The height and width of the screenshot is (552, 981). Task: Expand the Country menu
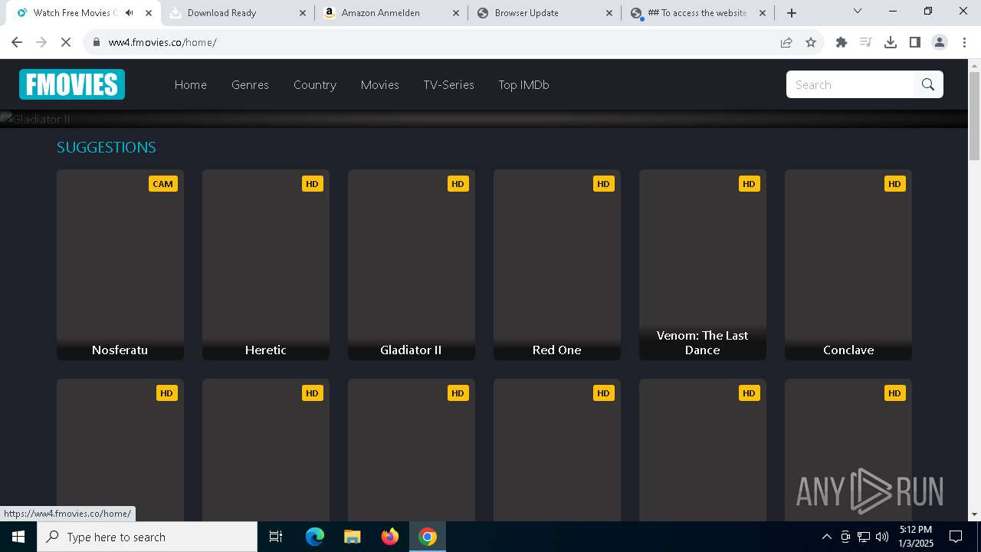(315, 84)
